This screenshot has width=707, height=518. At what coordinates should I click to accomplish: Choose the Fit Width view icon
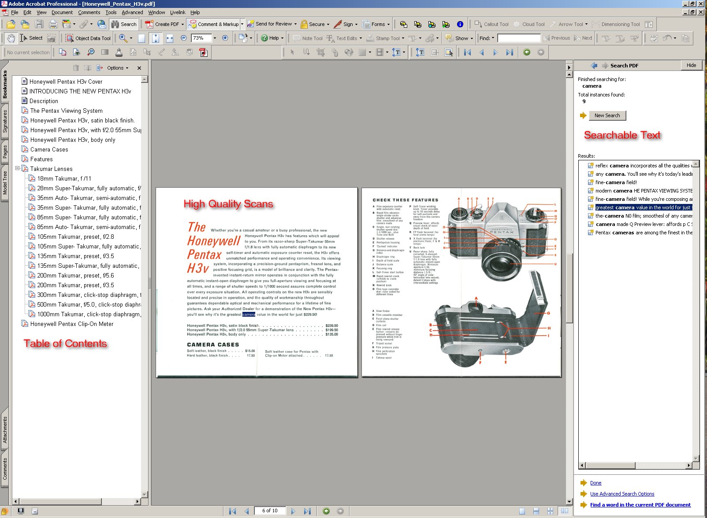(x=170, y=38)
